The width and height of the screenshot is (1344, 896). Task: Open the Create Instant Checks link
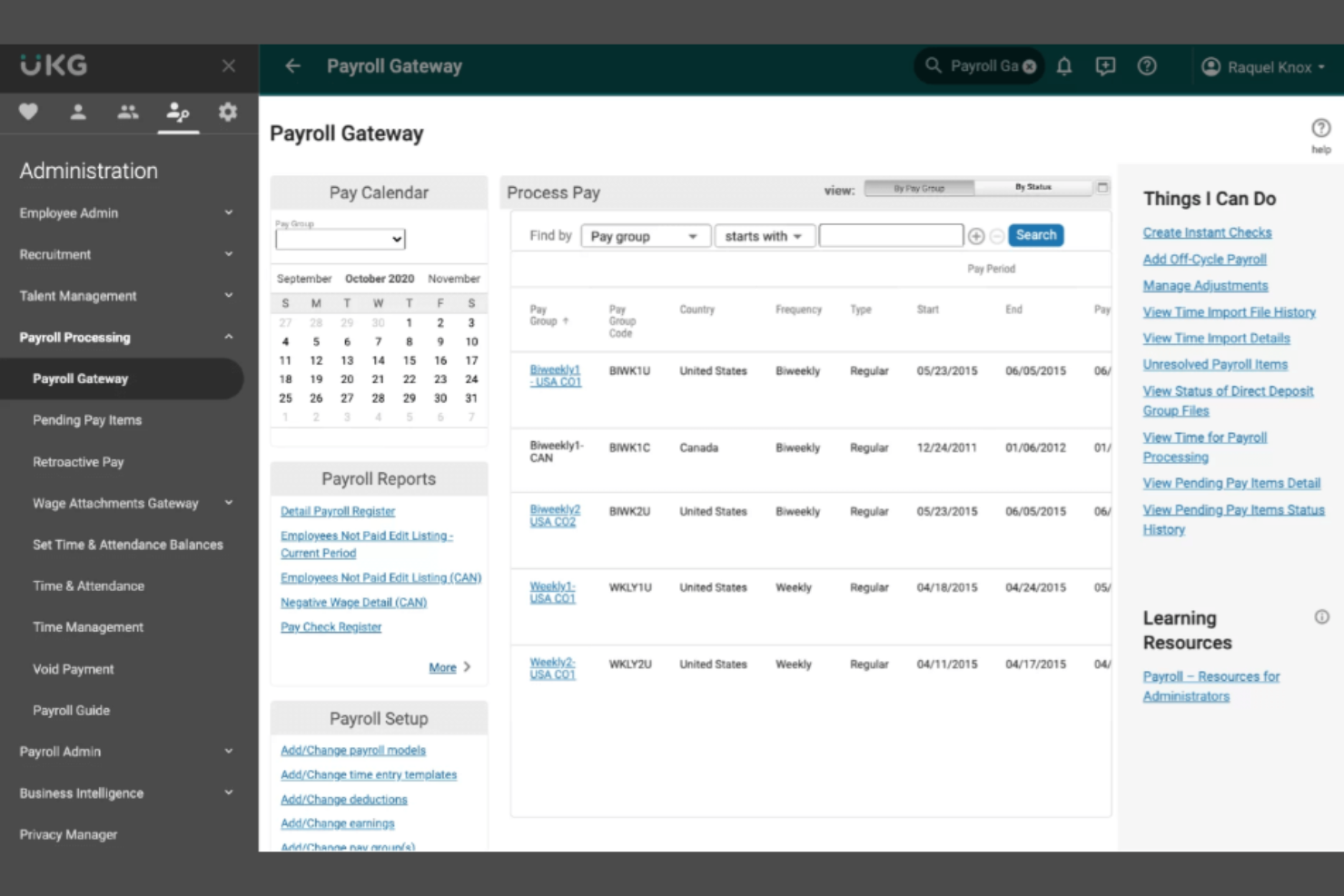tap(1207, 232)
